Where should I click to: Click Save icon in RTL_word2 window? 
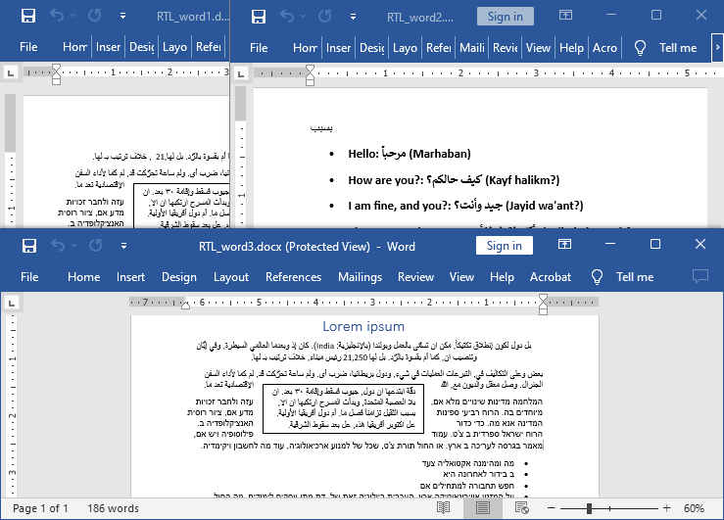click(x=259, y=17)
